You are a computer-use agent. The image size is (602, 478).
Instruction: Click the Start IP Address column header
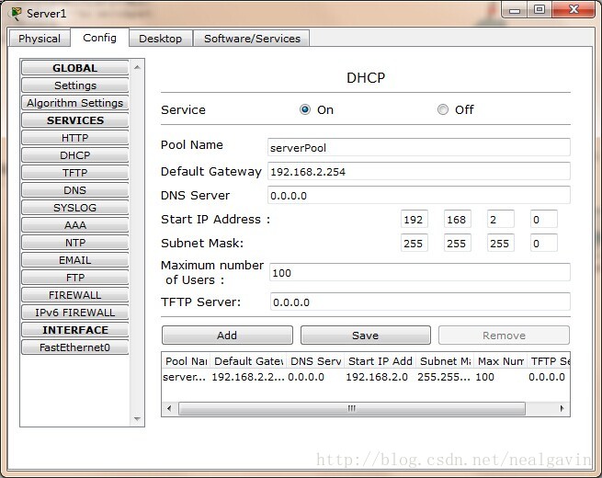click(381, 361)
